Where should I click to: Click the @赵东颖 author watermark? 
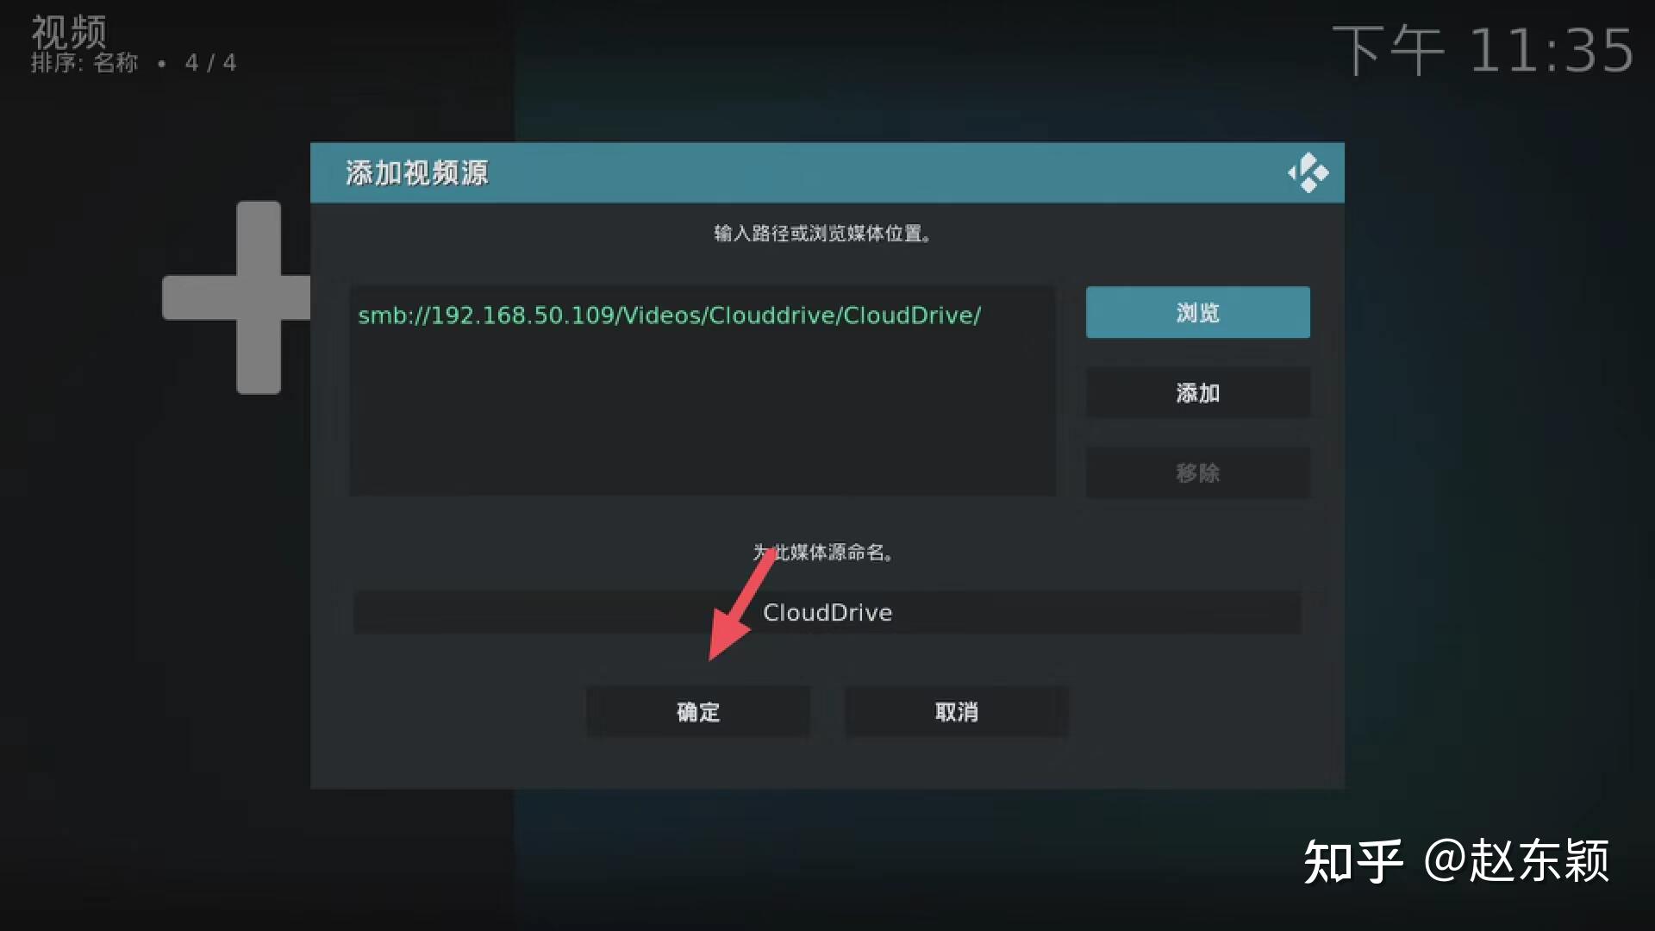[x=1516, y=860]
